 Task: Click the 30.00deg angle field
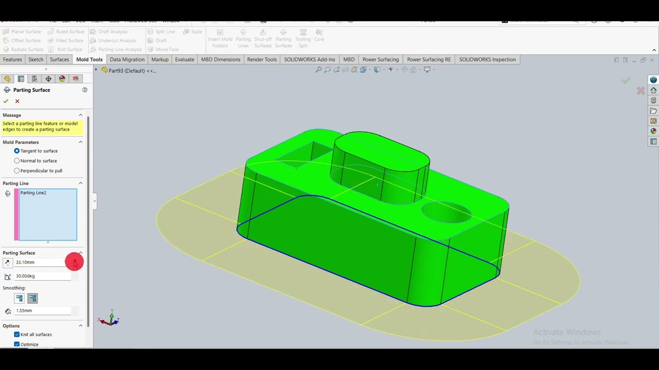[42, 276]
